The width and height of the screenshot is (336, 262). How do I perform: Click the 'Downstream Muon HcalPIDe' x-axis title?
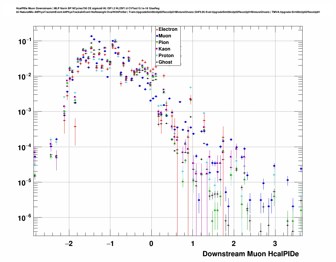pyautogui.click(x=250, y=254)
